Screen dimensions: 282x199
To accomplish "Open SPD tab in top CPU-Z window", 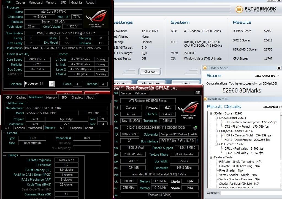I will point(64,2).
